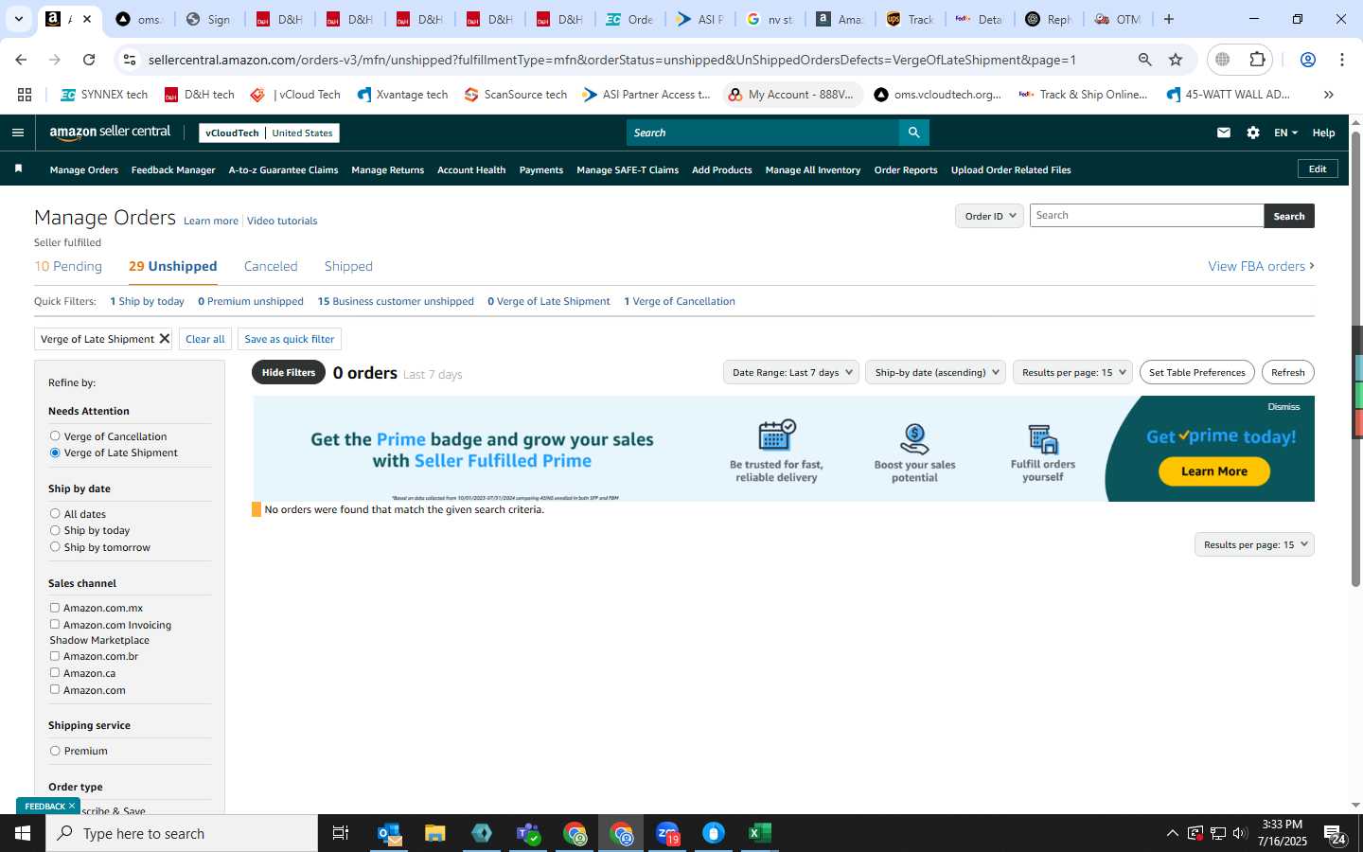Open Manage Returns in the navigation

[x=387, y=169]
